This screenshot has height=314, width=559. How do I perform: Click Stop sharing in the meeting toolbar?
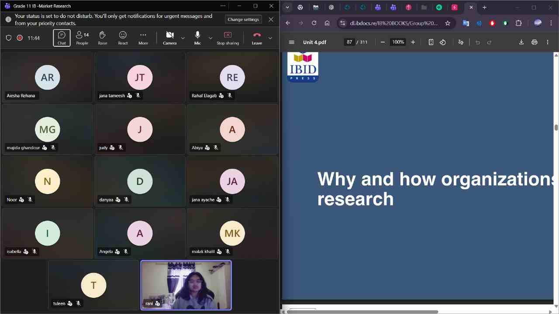228,38
